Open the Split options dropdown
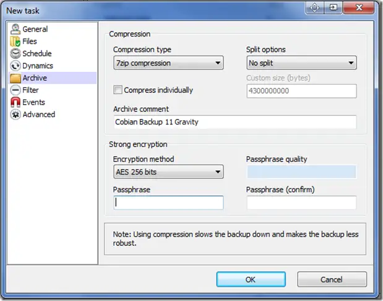Viewport: 383px width, 301px height. point(301,63)
